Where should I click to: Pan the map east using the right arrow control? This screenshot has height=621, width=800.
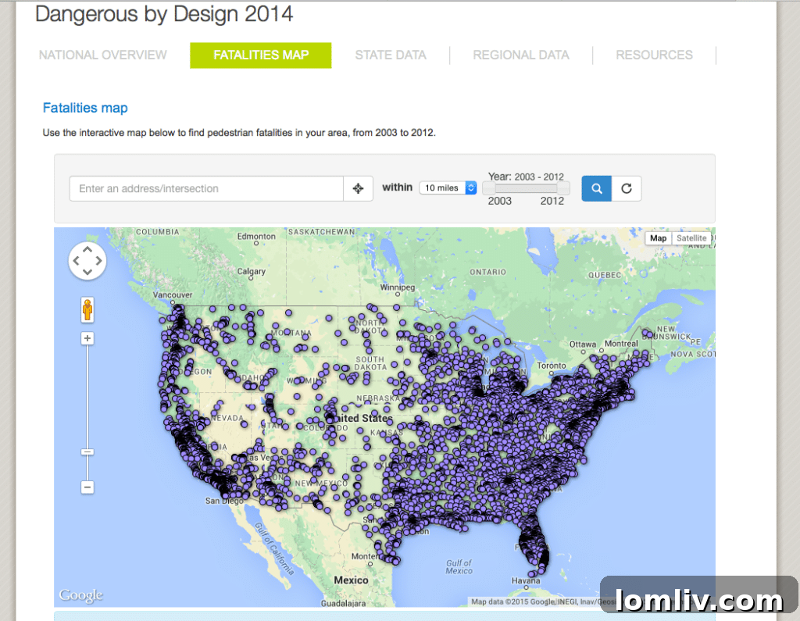click(x=99, y=260)
